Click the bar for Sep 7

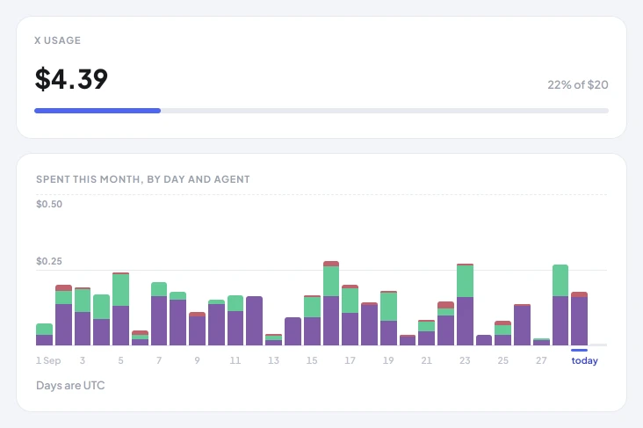pyautogui.click(x=159, y=314)
